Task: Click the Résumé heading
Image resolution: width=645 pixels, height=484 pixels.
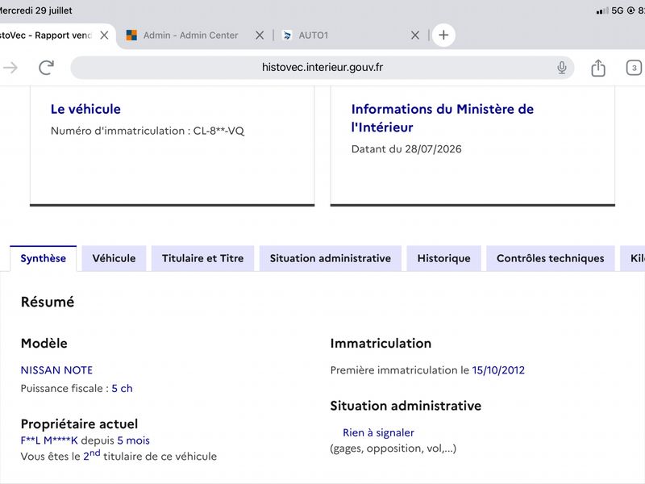Action: [x=48, y=302]
